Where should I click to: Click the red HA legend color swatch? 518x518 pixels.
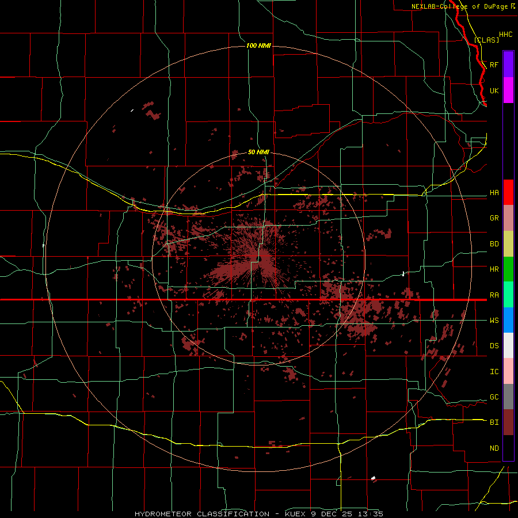tap(508, 192)
